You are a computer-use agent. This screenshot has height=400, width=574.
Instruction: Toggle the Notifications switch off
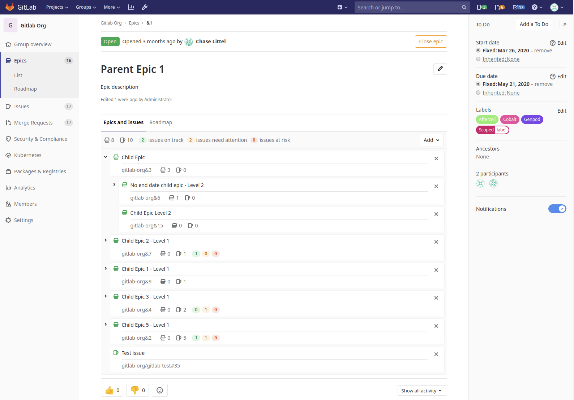coord(557,209)
